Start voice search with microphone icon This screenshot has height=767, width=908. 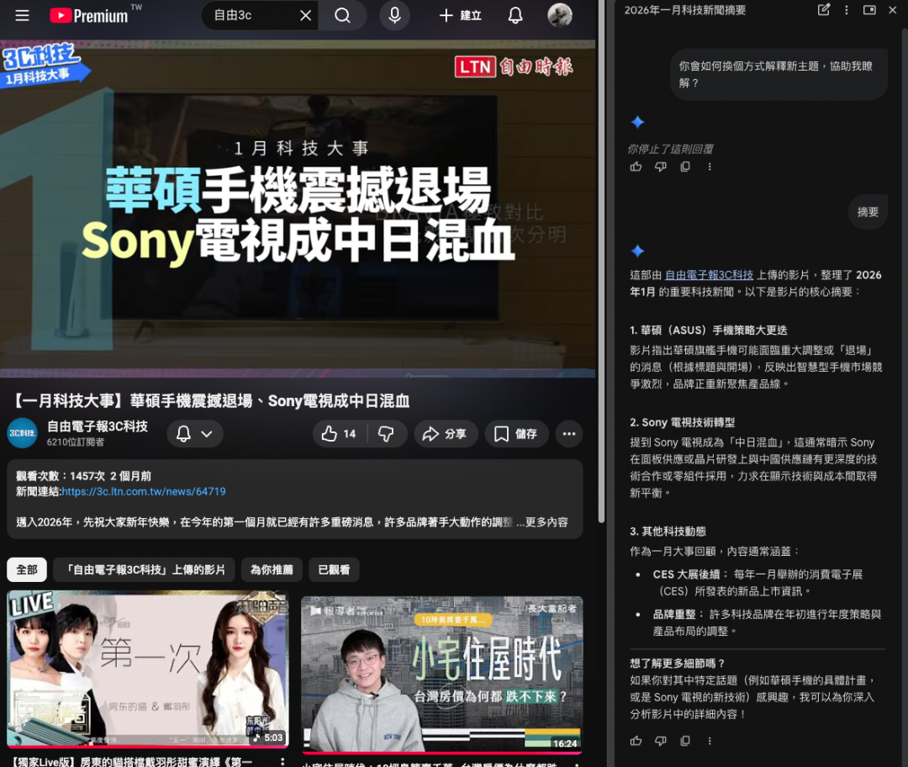coord(394,15)
